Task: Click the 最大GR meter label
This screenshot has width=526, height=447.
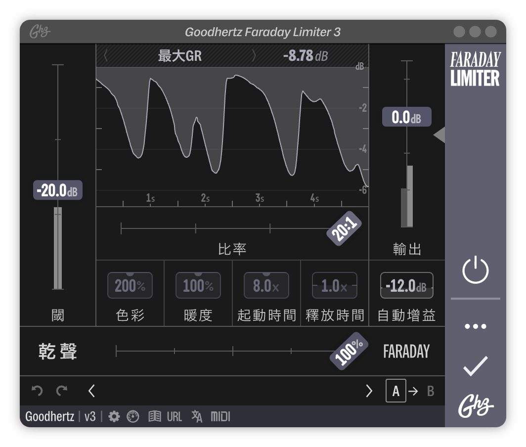Action: pos(180,56)
